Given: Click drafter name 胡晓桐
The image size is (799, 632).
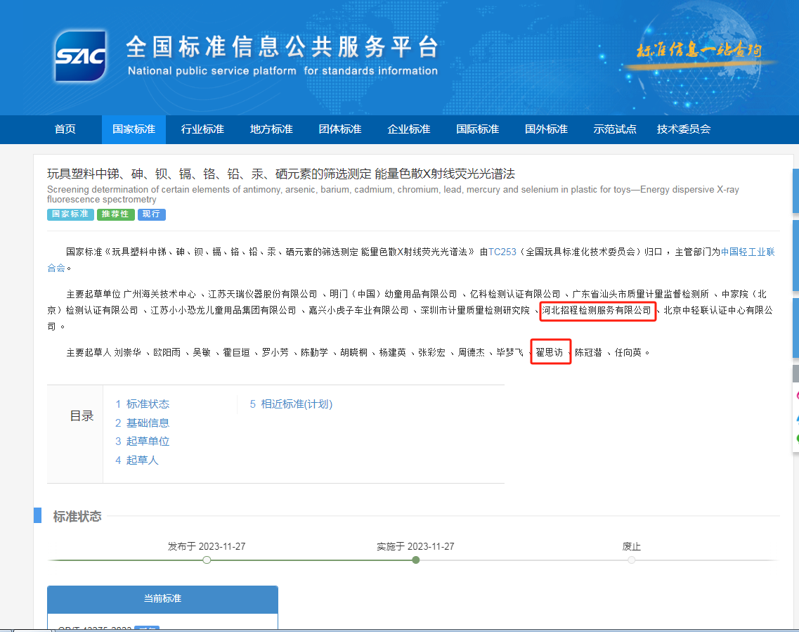Looking at the screenshot, I should click(x=353, y=353).
